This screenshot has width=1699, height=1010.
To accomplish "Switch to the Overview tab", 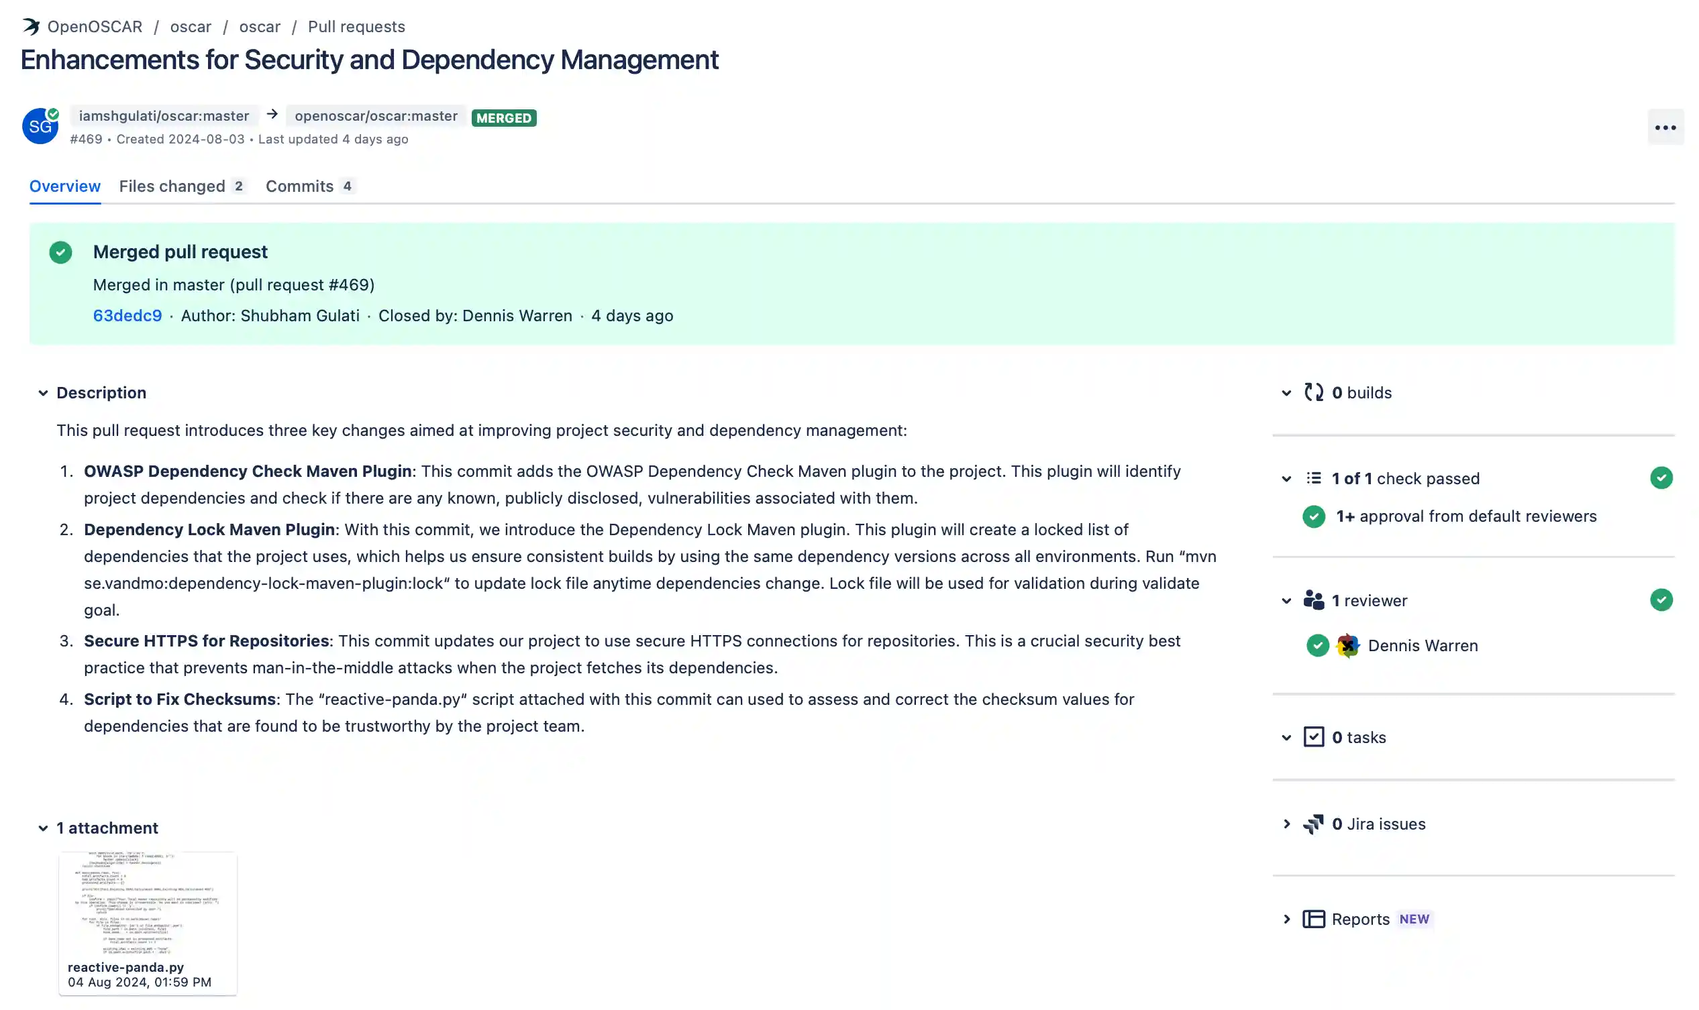I will 64,186.
